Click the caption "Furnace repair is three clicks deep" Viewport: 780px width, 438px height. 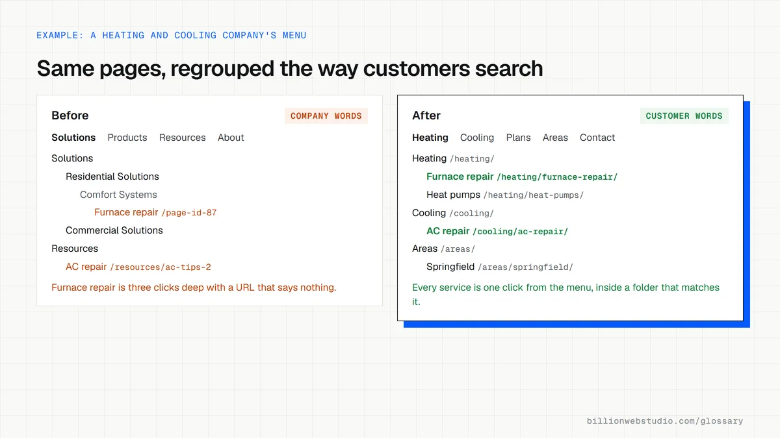(x=194, y=287)
